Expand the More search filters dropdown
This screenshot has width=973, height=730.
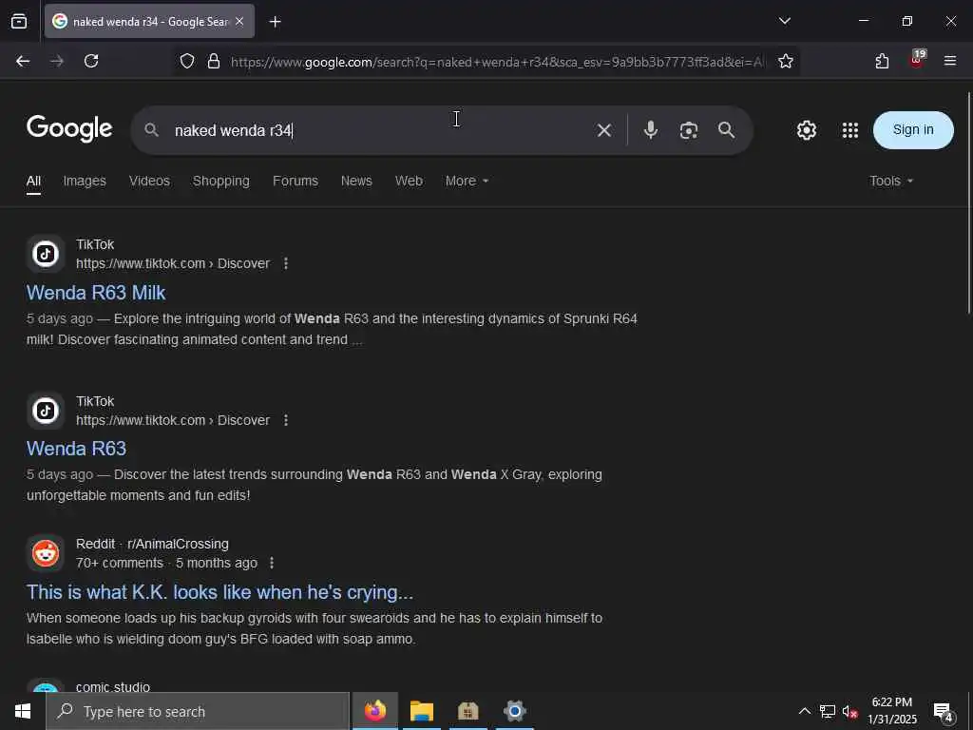(467, 182)
